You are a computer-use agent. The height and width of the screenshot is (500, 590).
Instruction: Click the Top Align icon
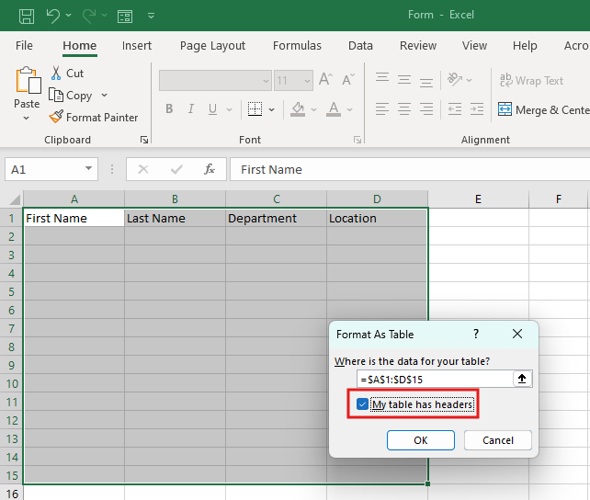tap(382, 79)
